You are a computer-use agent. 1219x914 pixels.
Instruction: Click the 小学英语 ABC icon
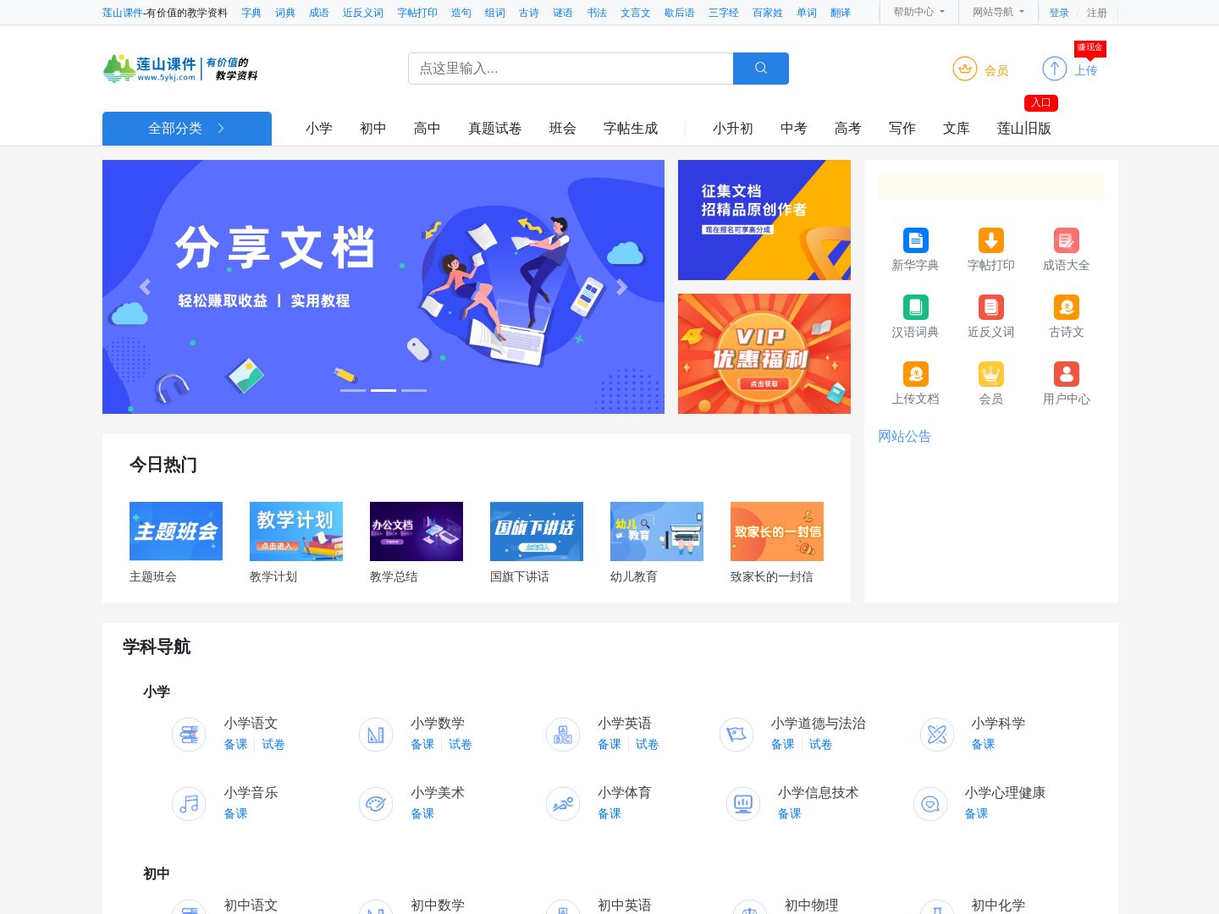coord(563,735)
